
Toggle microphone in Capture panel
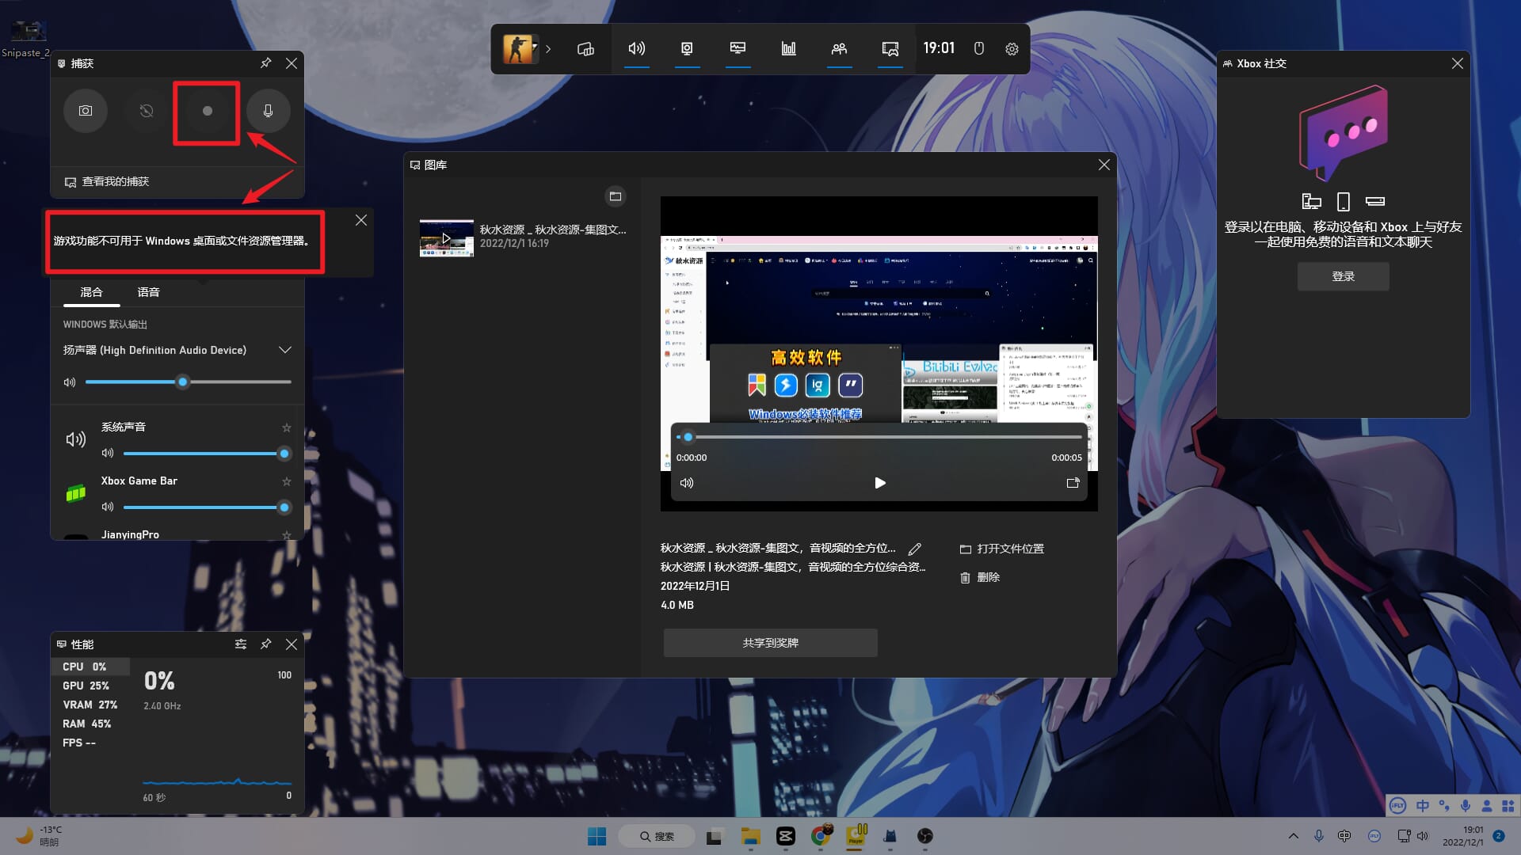pos(268,111)
